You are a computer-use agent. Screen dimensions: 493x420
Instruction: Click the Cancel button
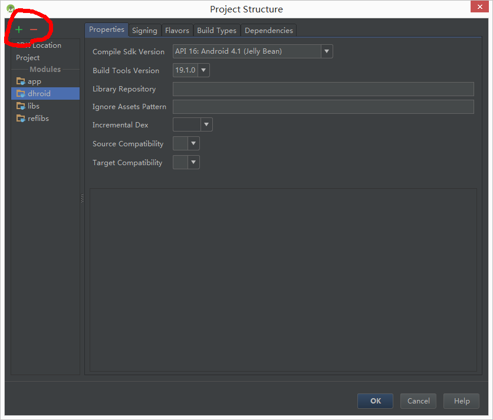pyautogui.click(x=418, y=401)
